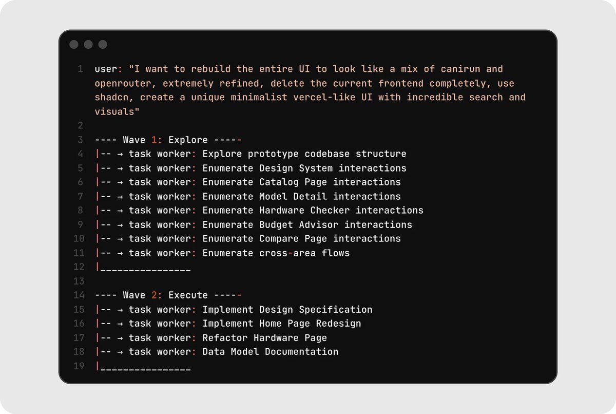
Task: Click the middle window control dot
Action: click(x=88, y=45)
